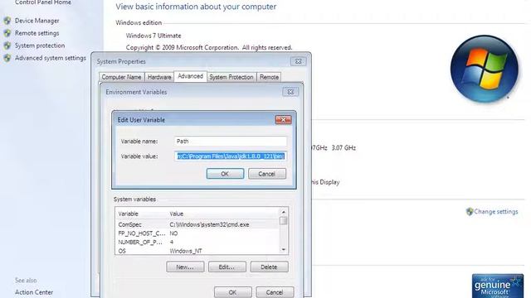
Task: Close the Environment Variables dialog
Action: coord(290,92)
